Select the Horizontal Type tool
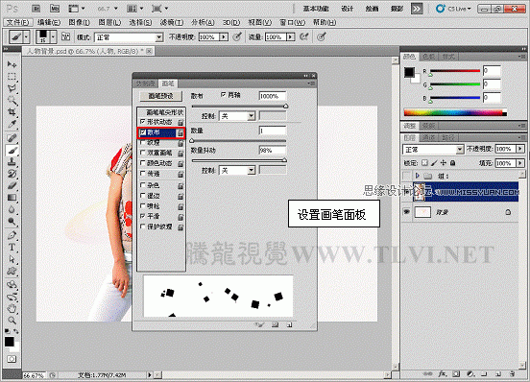This screenshot has width=530, height=382. [x=12, y=248]
